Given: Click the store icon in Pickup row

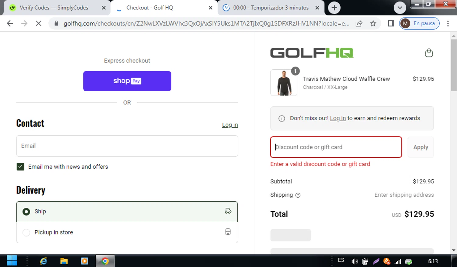Looking at the screenshot, I should (x=228, y=232).
